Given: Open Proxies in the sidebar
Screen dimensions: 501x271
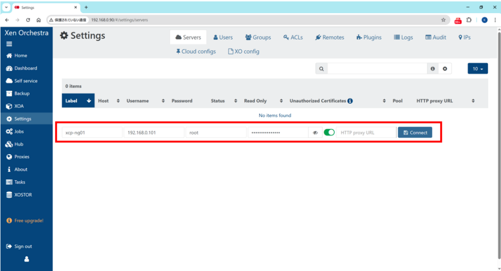Looking at the screenshot, I should (22, 157).
